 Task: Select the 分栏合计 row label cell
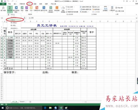9,68
